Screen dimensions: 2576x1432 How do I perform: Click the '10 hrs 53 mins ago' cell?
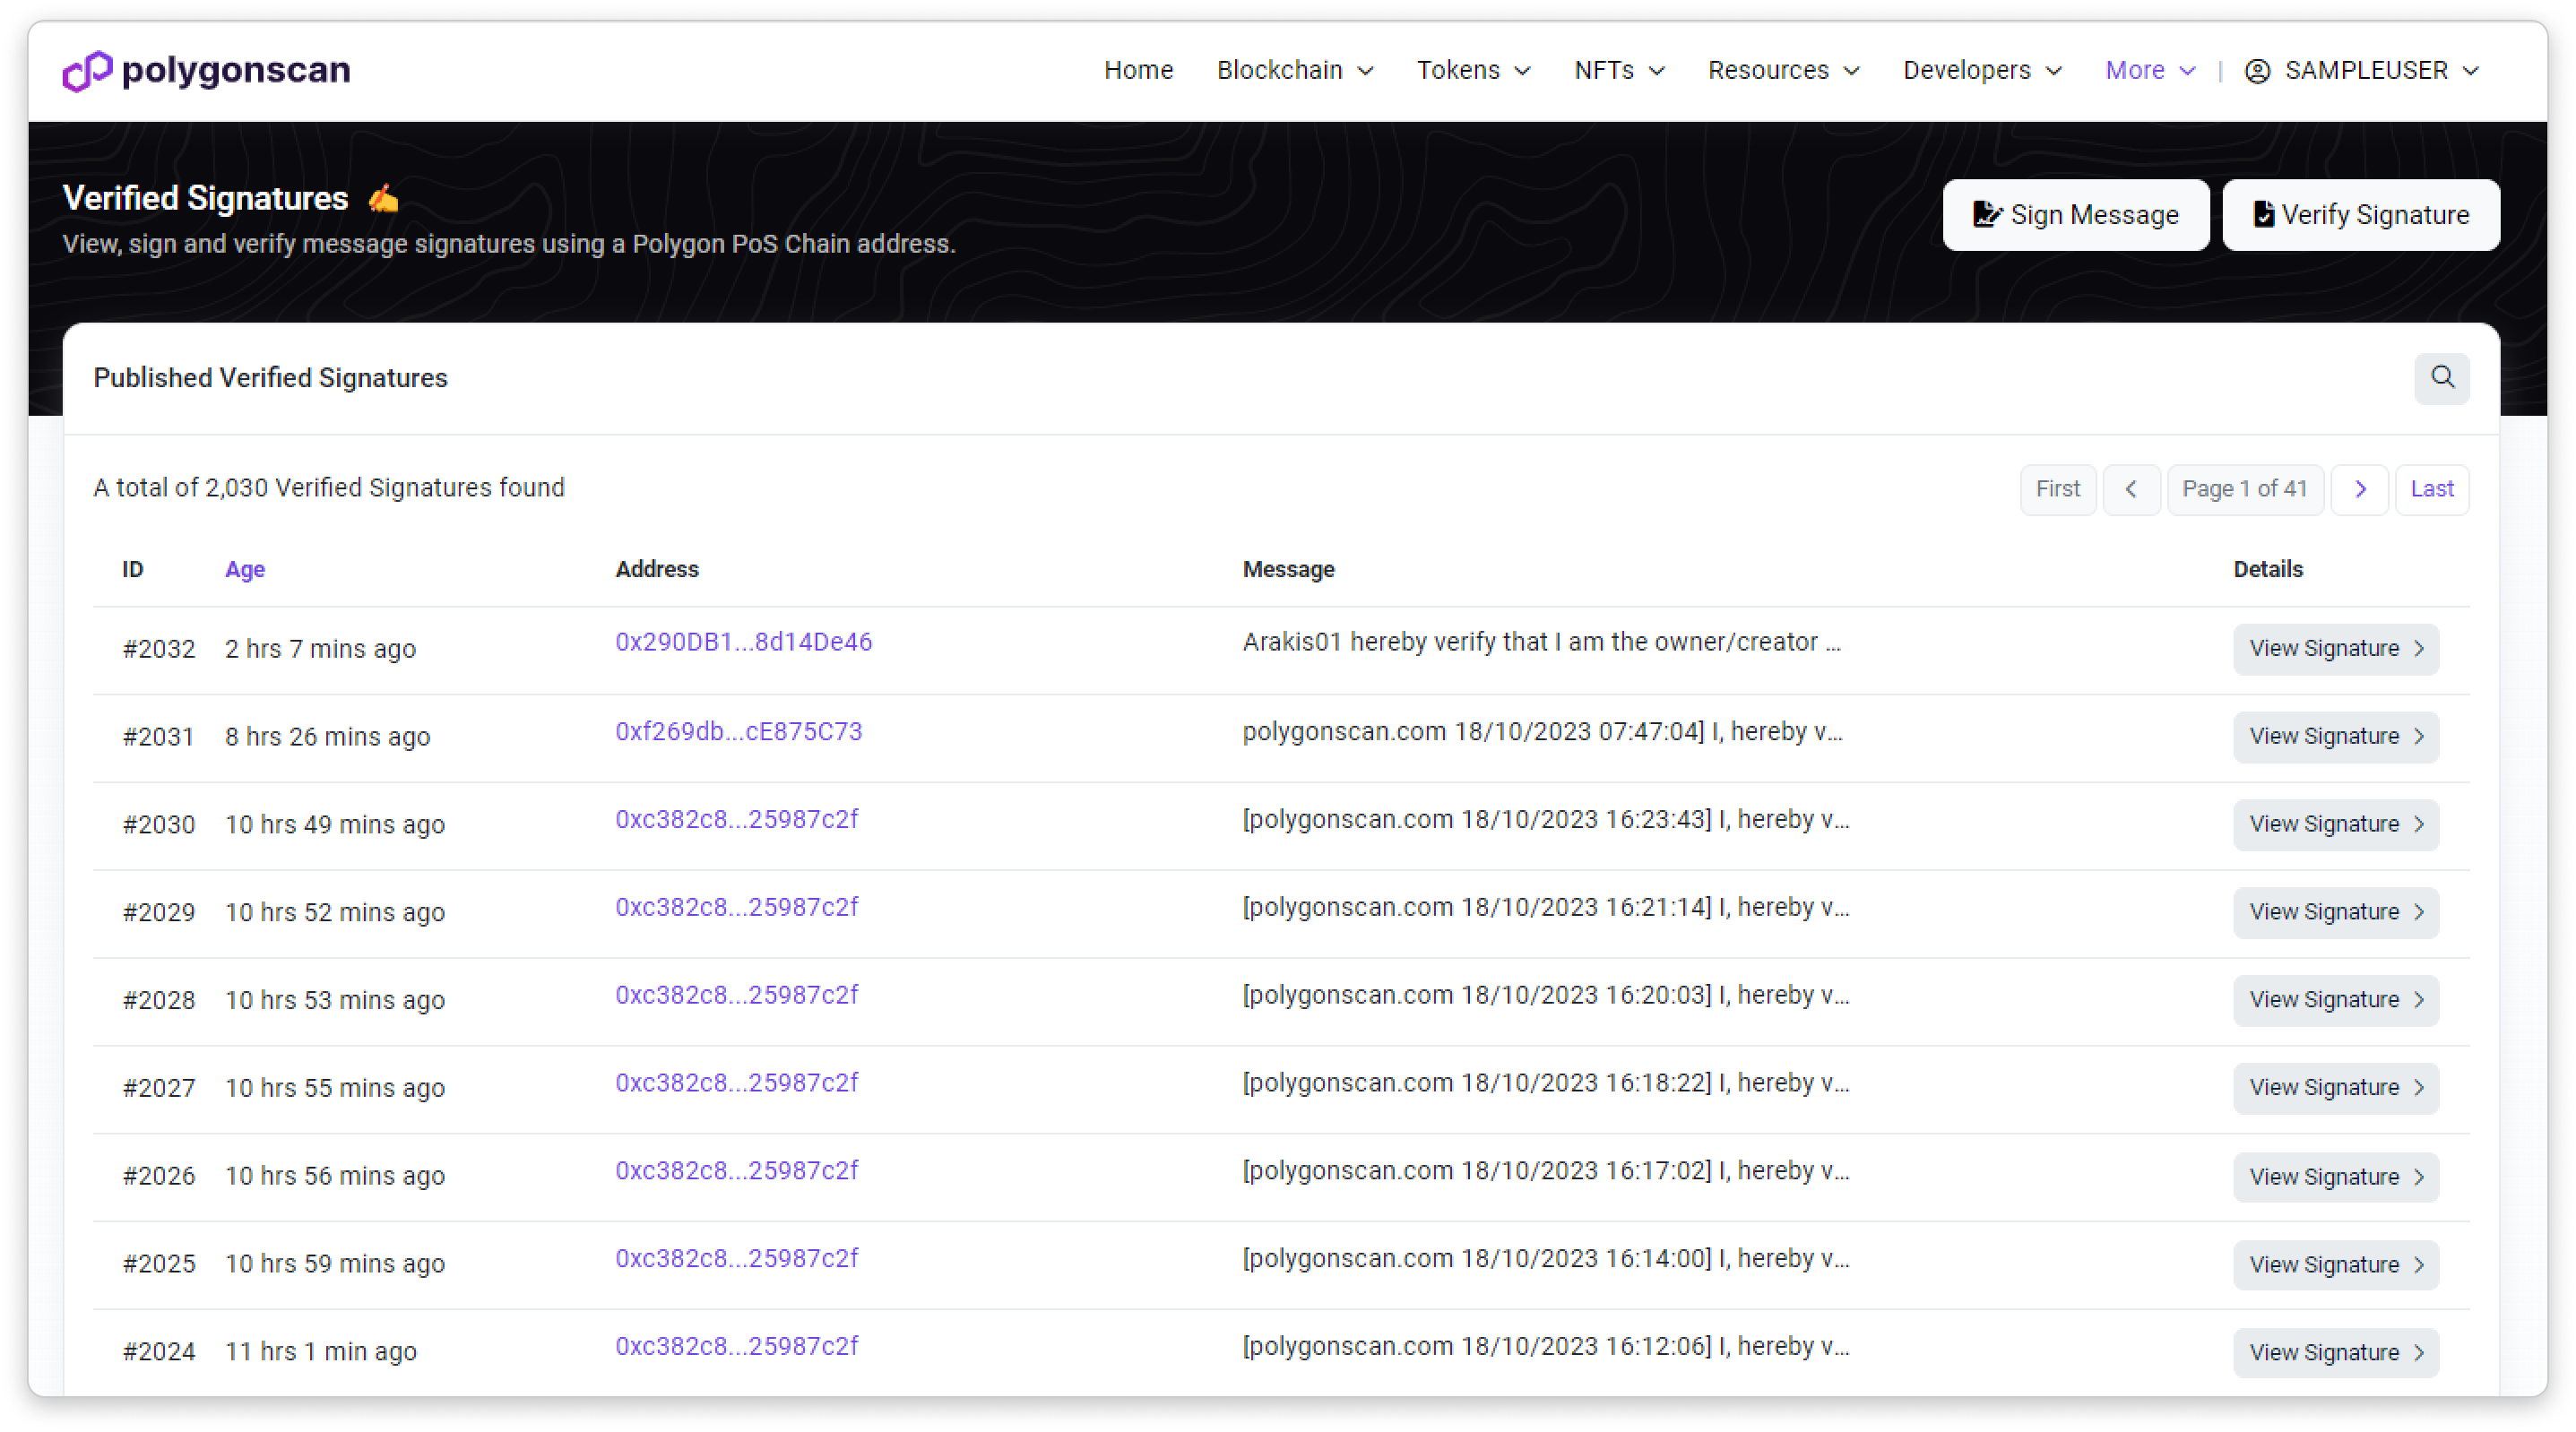click(x=335, y=1000)
